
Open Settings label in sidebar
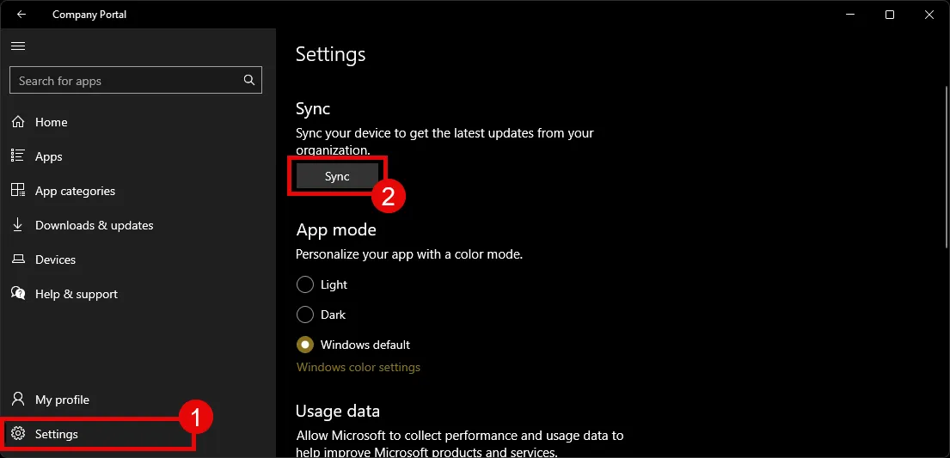pos(57,435)
